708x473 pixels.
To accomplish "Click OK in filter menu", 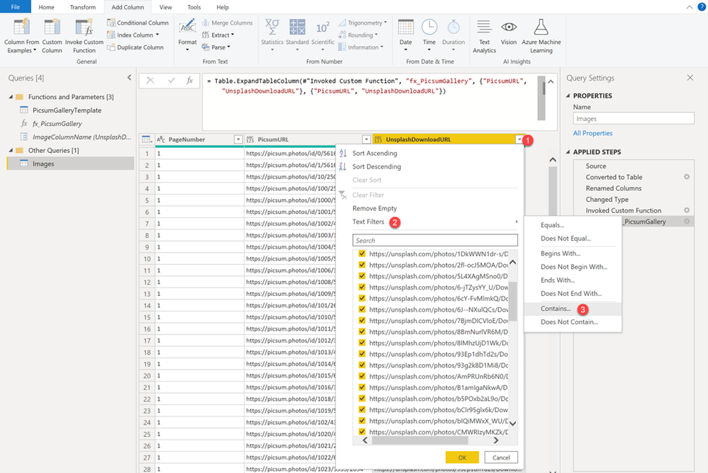I will [462, 457].
